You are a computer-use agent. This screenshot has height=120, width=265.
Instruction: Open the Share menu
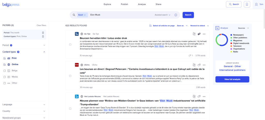(158, 4)
